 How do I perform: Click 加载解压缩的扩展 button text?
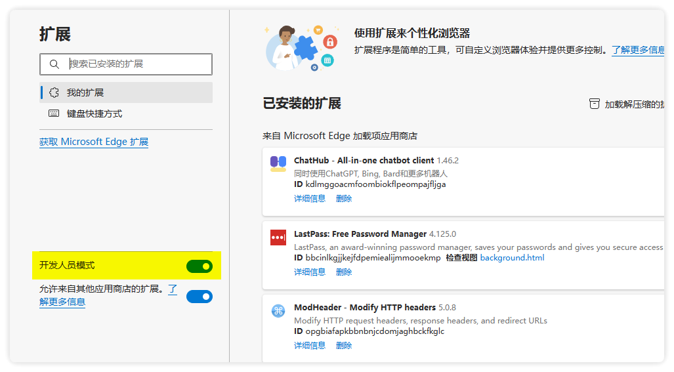click(x=634, y=104)
